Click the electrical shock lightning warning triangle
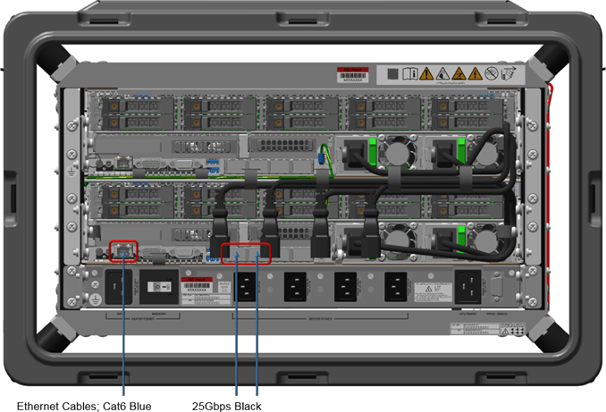 coord(475,73)
